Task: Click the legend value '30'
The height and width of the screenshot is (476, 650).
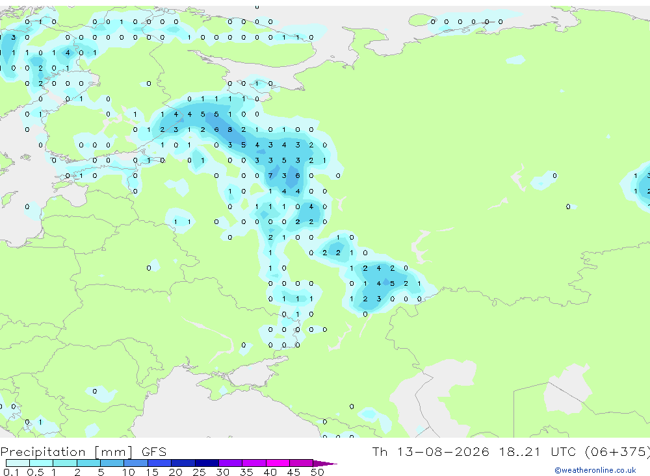Action: pos(222,472)
